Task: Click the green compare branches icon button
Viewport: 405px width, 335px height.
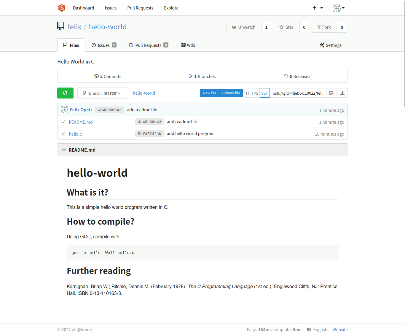Action: pos(65,93)
